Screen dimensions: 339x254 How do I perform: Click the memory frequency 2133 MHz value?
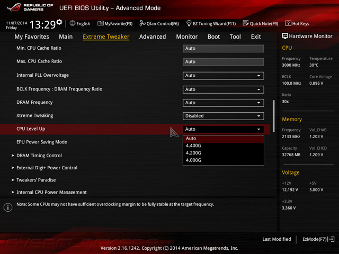[x=291, y=137]
